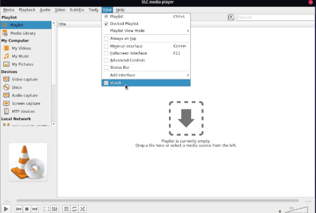Click the playlist Search field
316x213 pixels.
pos(276,17)
